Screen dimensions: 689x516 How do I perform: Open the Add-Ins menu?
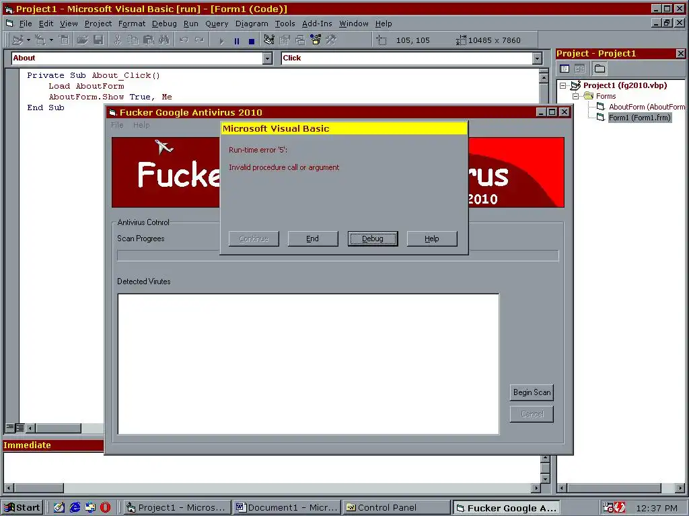pyautogui.click(x=317, y=24)
